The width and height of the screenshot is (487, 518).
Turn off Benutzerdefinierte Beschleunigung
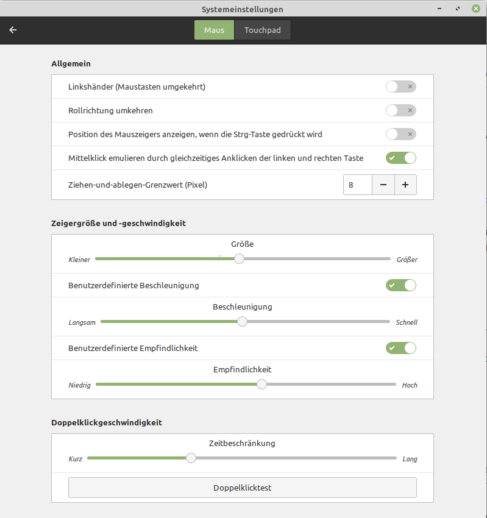(x=401, y=285)
